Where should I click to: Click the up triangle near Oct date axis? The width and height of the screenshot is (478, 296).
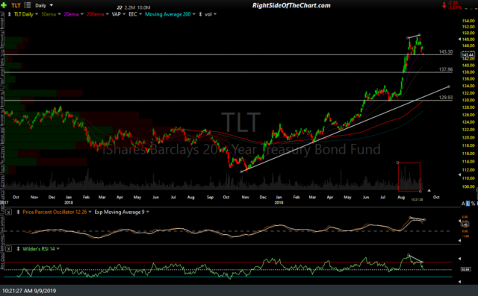[429, 190]
